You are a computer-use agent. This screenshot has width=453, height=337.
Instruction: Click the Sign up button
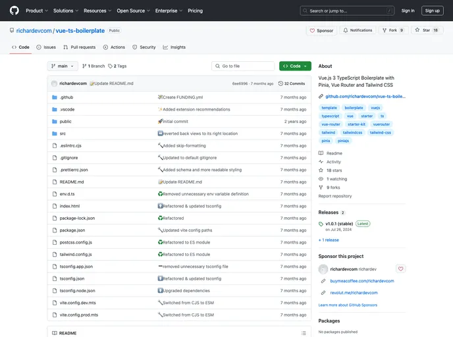[x=432, y=11]
